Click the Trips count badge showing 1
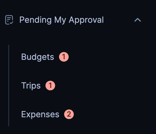 pos(50,86)
